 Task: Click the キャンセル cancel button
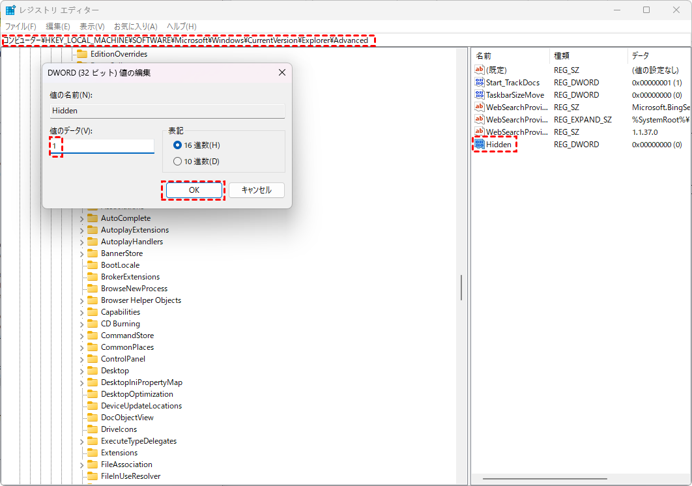pos(256,190)
